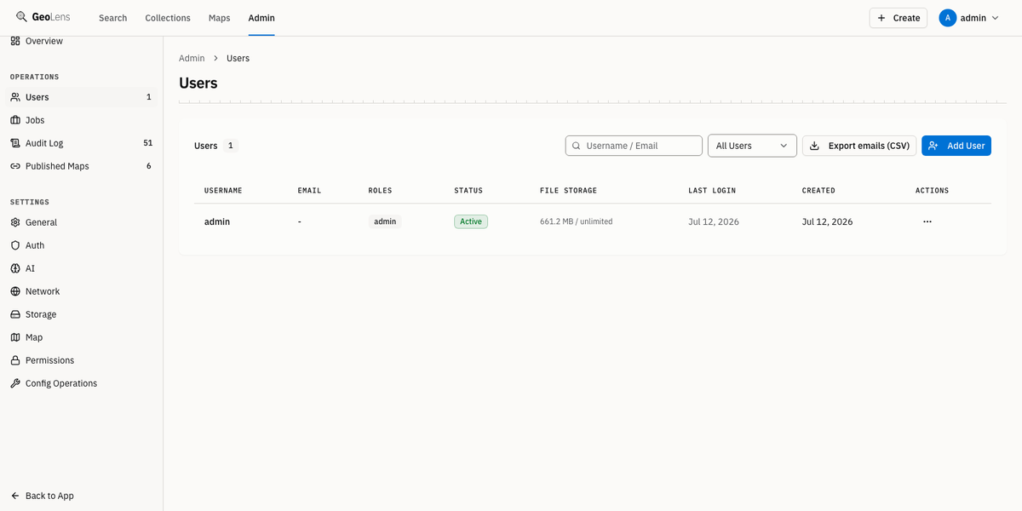This screenshot has width=1022, height=511.
Task: Click the Users breadcrumb text
Action: pyautogui.click(x=238, y=58)
